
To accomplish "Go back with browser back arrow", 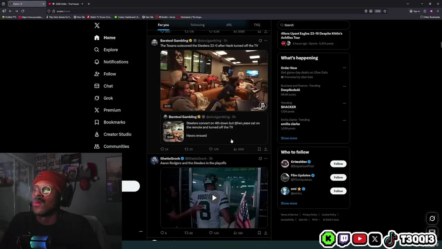I will click(10, 11).
